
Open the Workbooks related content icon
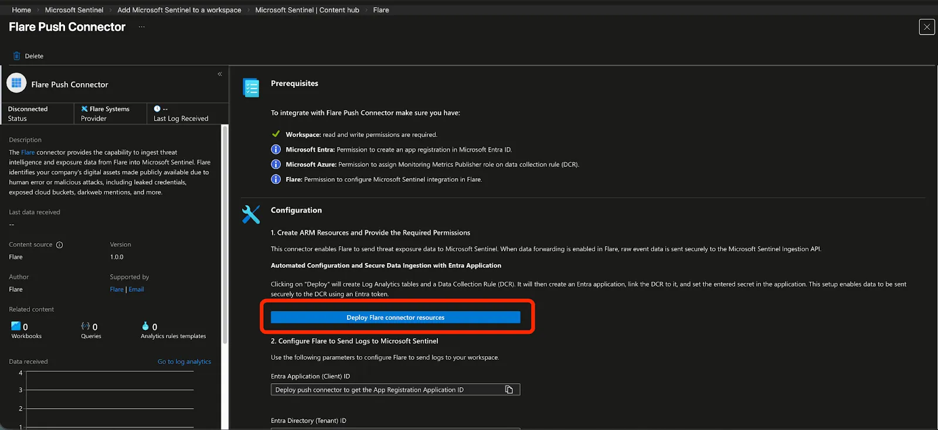pyautogui.click(x=16, y=326)
